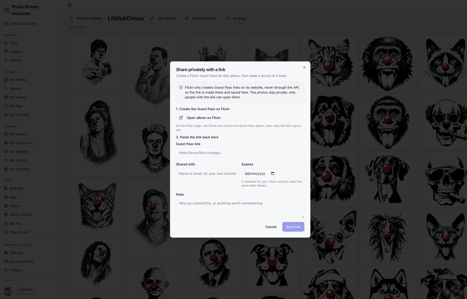The width and height of the screenshot is (467, 299).
Task: Open the S.M.H.M. profile avatar
Action: 8,291
